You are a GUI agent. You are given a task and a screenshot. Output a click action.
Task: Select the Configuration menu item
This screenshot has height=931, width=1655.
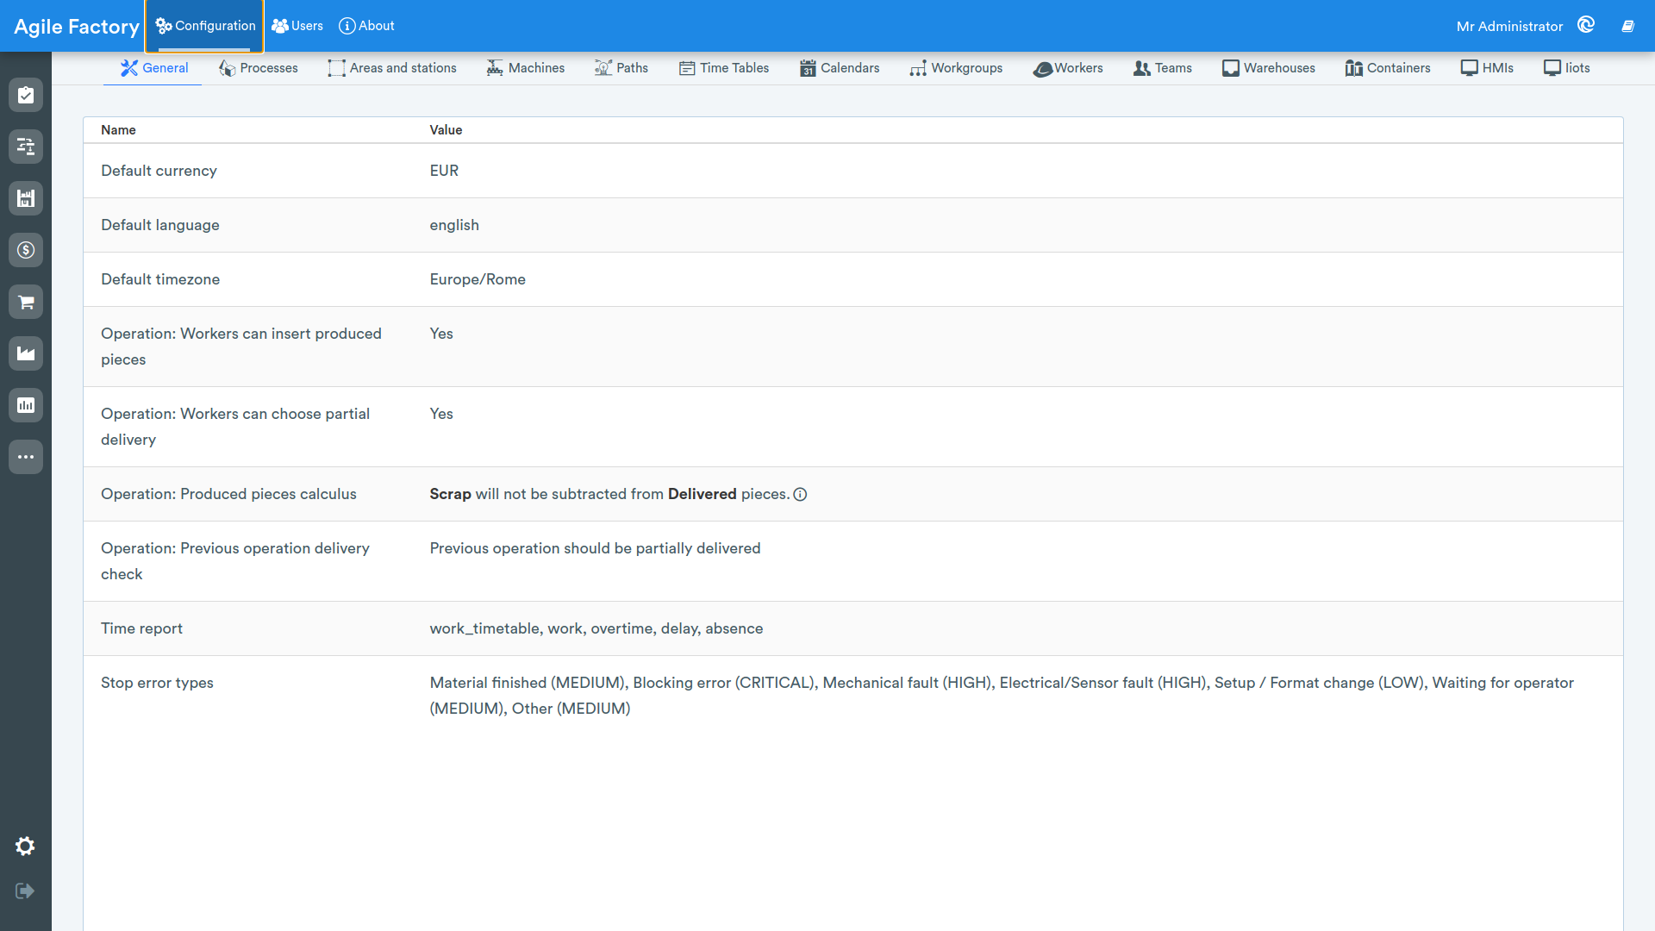tap(205, 26)
